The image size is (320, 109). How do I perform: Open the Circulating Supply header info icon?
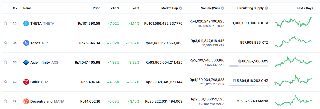coord(266,8)
